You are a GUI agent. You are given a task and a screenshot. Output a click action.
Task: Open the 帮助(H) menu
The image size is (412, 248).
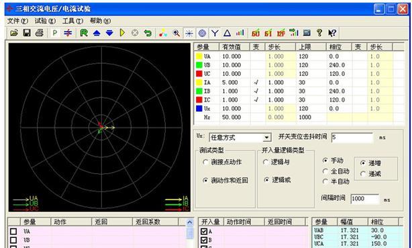101,21
